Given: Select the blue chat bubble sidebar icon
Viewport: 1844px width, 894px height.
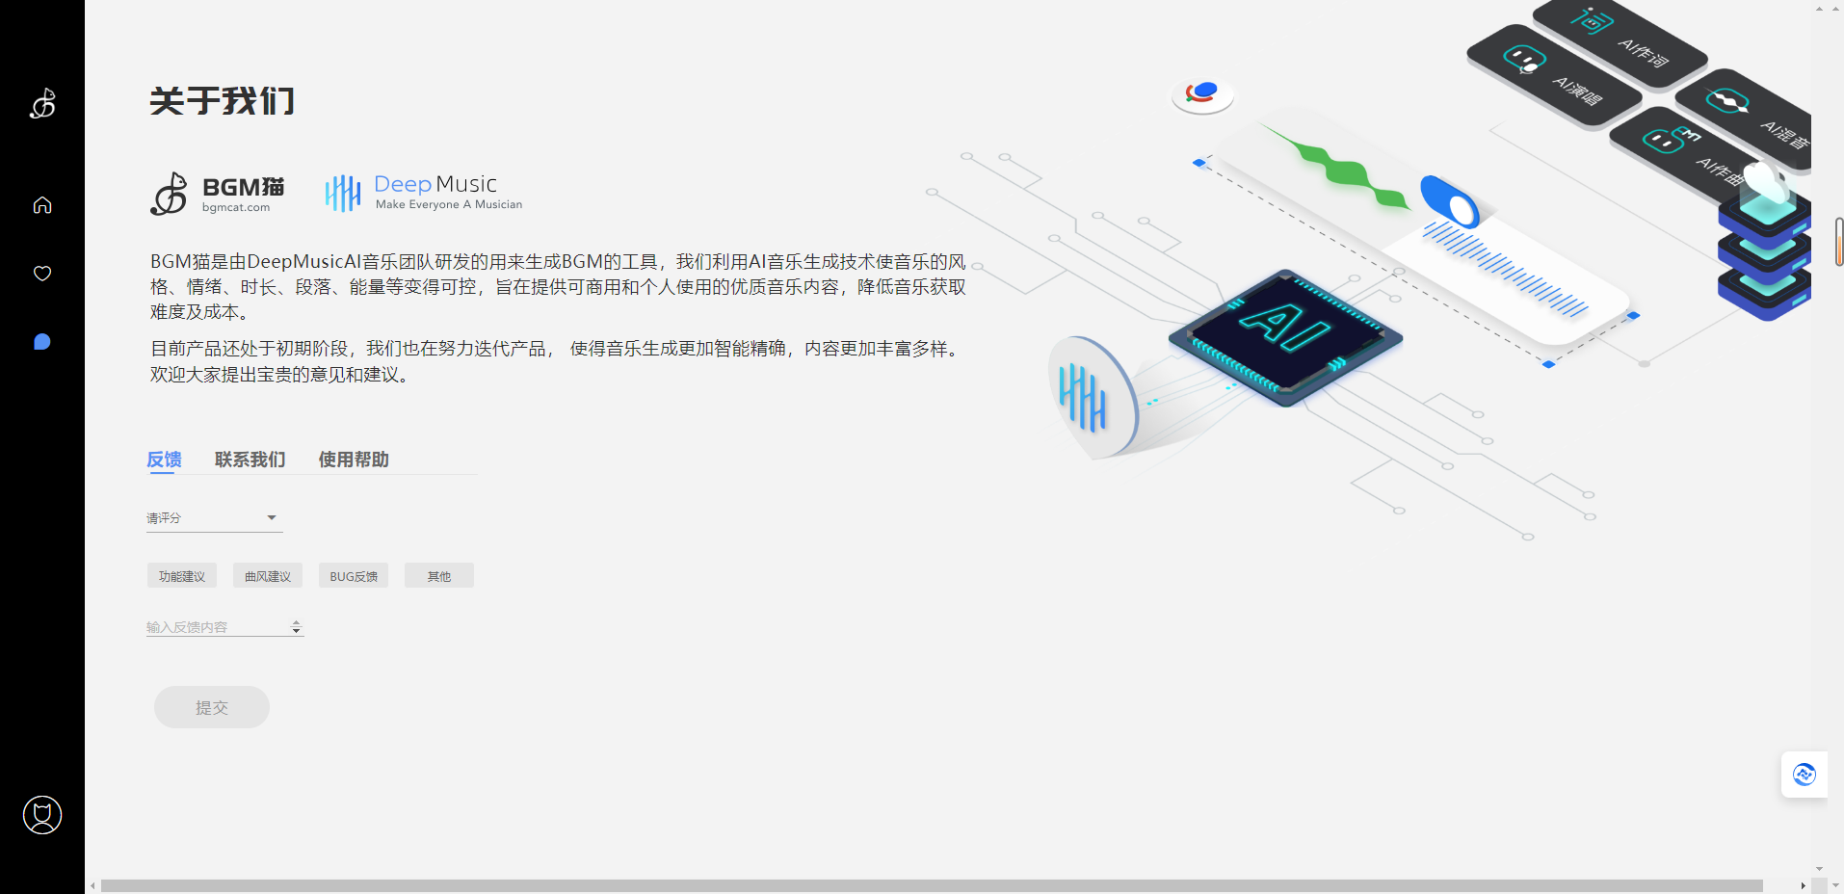Looking at the screenshot, I should (x=42, y=341).
